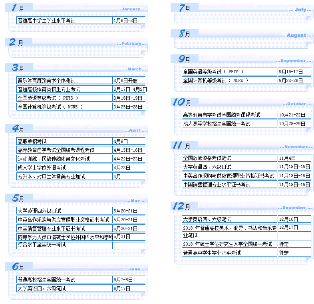Click the 7月 July month header
This screenshot has height=304, width=314.
(x=242, y=8)
